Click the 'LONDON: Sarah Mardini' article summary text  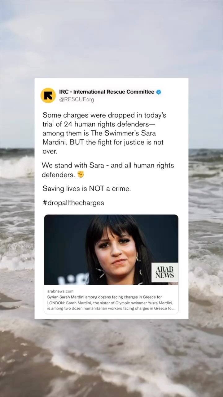point(111,306)
